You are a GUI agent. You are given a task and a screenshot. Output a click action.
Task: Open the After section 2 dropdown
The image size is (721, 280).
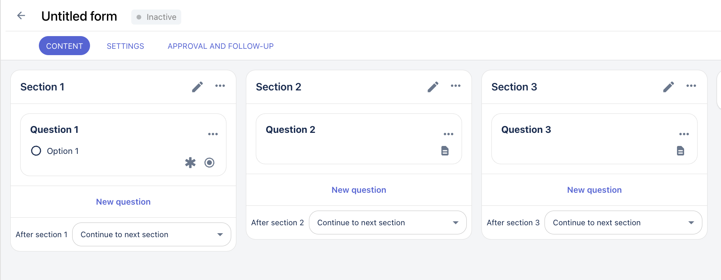click(387, 222)
